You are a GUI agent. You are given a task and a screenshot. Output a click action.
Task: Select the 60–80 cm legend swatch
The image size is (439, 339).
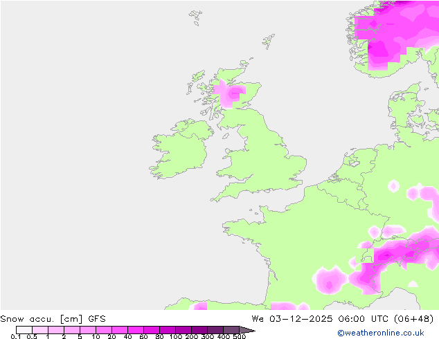(152, 330)
